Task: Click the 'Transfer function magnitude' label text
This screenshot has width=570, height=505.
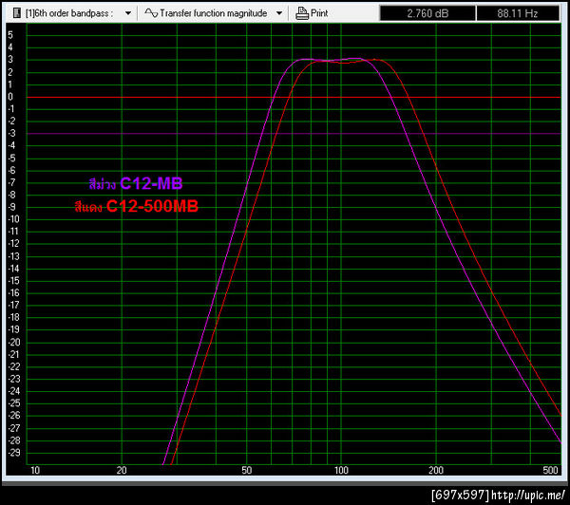Action: click(214, 13)
